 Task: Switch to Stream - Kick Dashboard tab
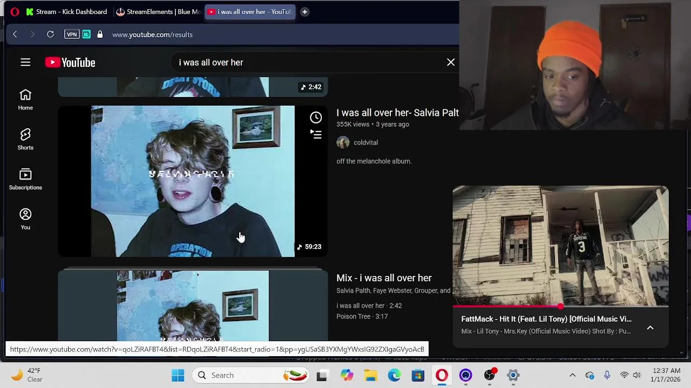point(67,12)
